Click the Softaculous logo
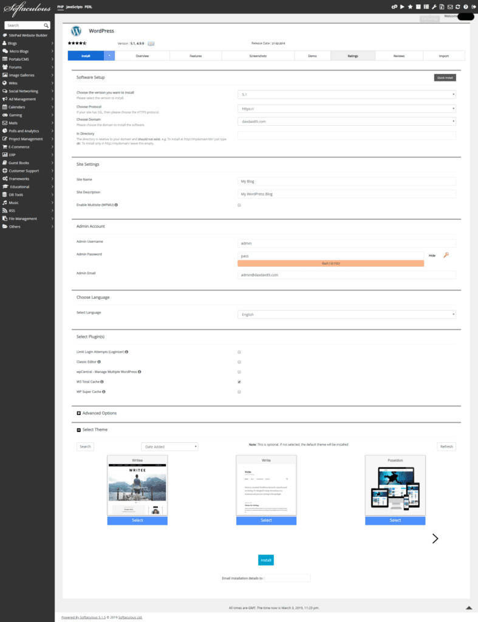The width and height of the screenshot is (478, 622). pyautogui.click(x=27, y=9)
